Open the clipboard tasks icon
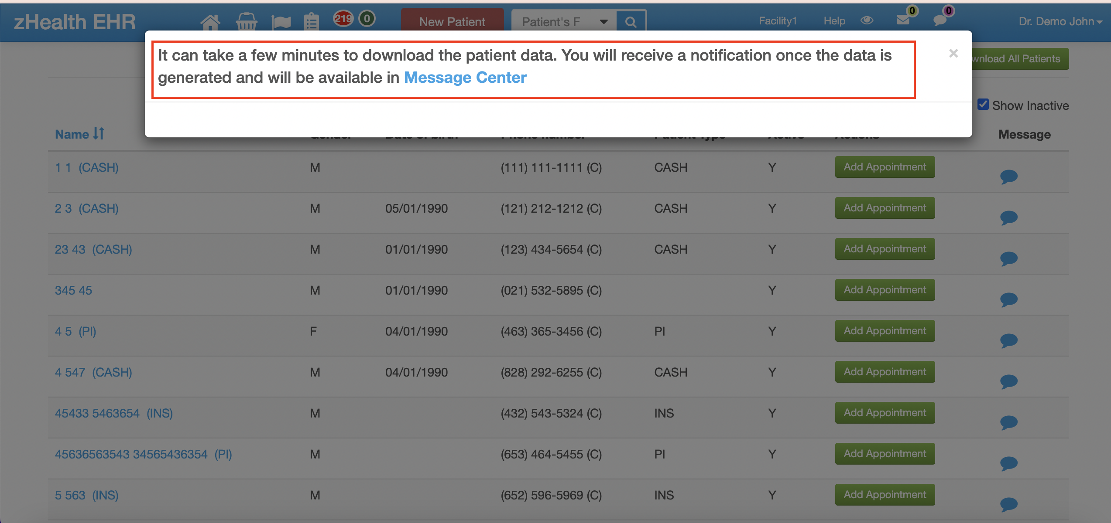 tap(311, 21)
